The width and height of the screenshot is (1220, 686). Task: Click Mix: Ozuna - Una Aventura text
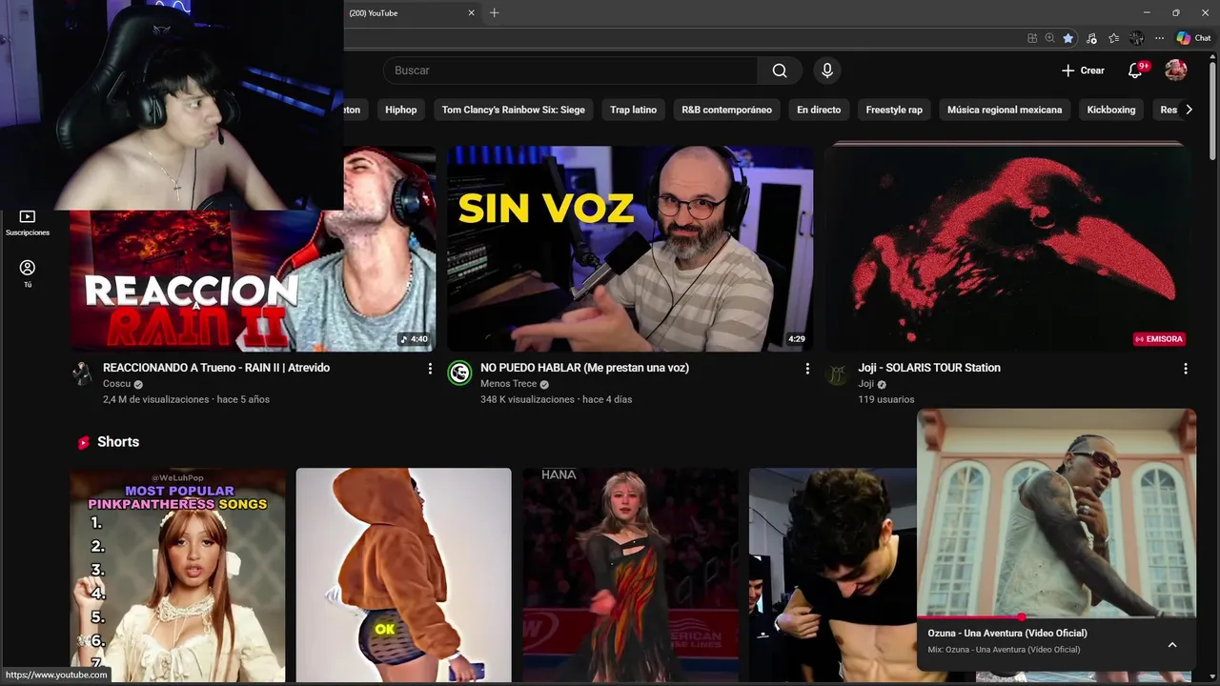1004,650
